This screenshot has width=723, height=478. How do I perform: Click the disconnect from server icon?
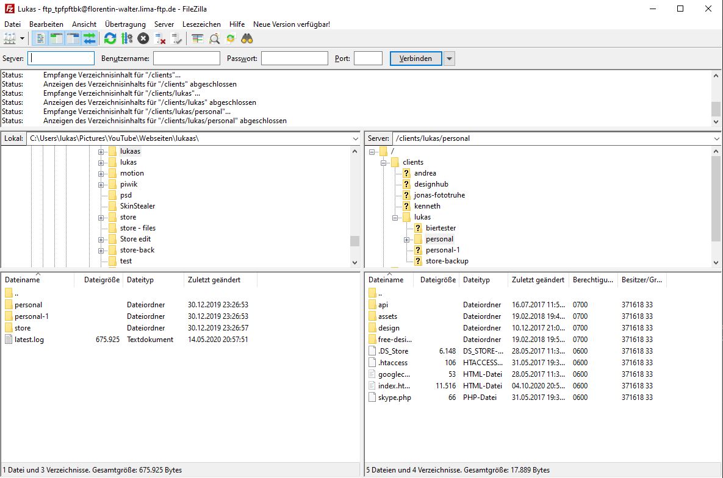(160, 38)
